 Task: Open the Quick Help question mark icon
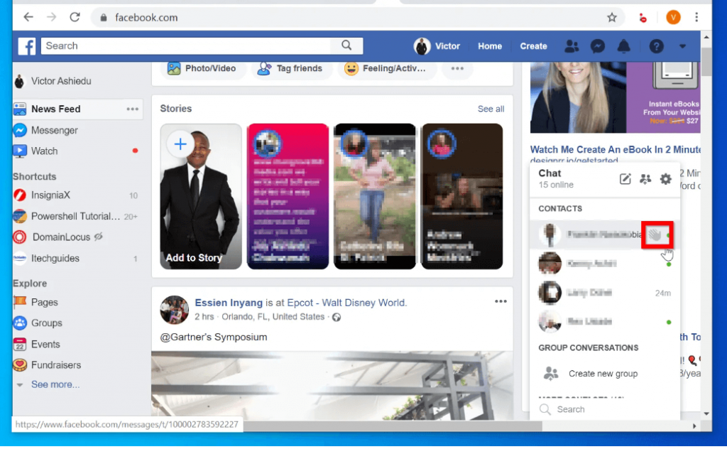[x=656, y=46]
